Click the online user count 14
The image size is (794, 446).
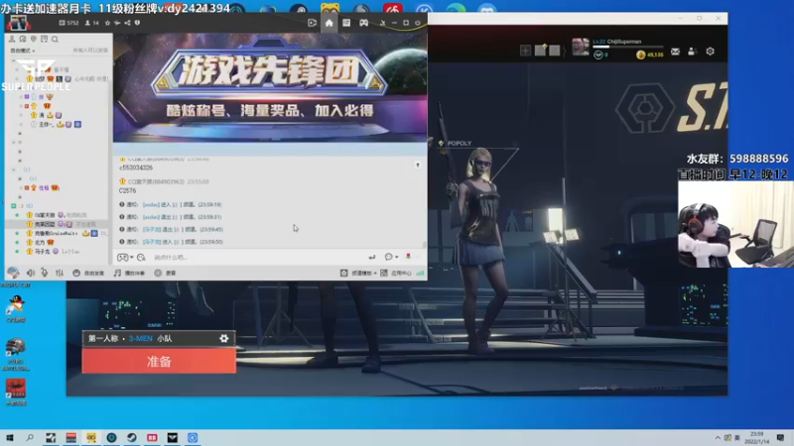(92, 23)
